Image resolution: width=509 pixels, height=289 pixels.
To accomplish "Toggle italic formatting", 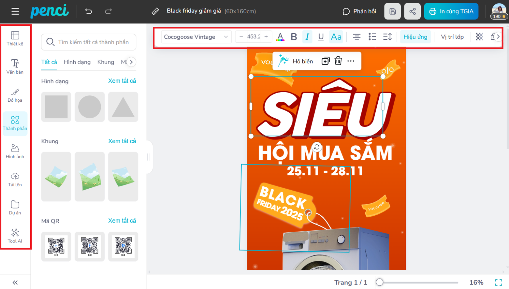I will (x=307, y=37).
